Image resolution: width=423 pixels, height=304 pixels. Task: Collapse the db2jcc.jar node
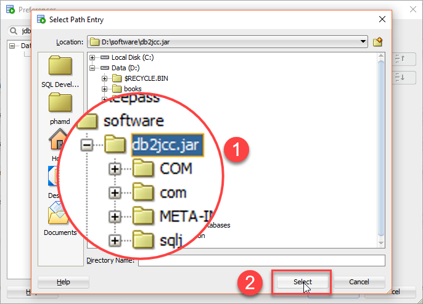(x=87, y=145)
